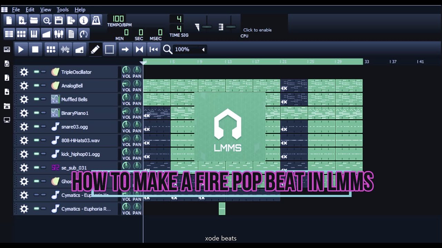Open the Edit menu
The width and height of the screenshot is (442, 248).
(30, 10)
